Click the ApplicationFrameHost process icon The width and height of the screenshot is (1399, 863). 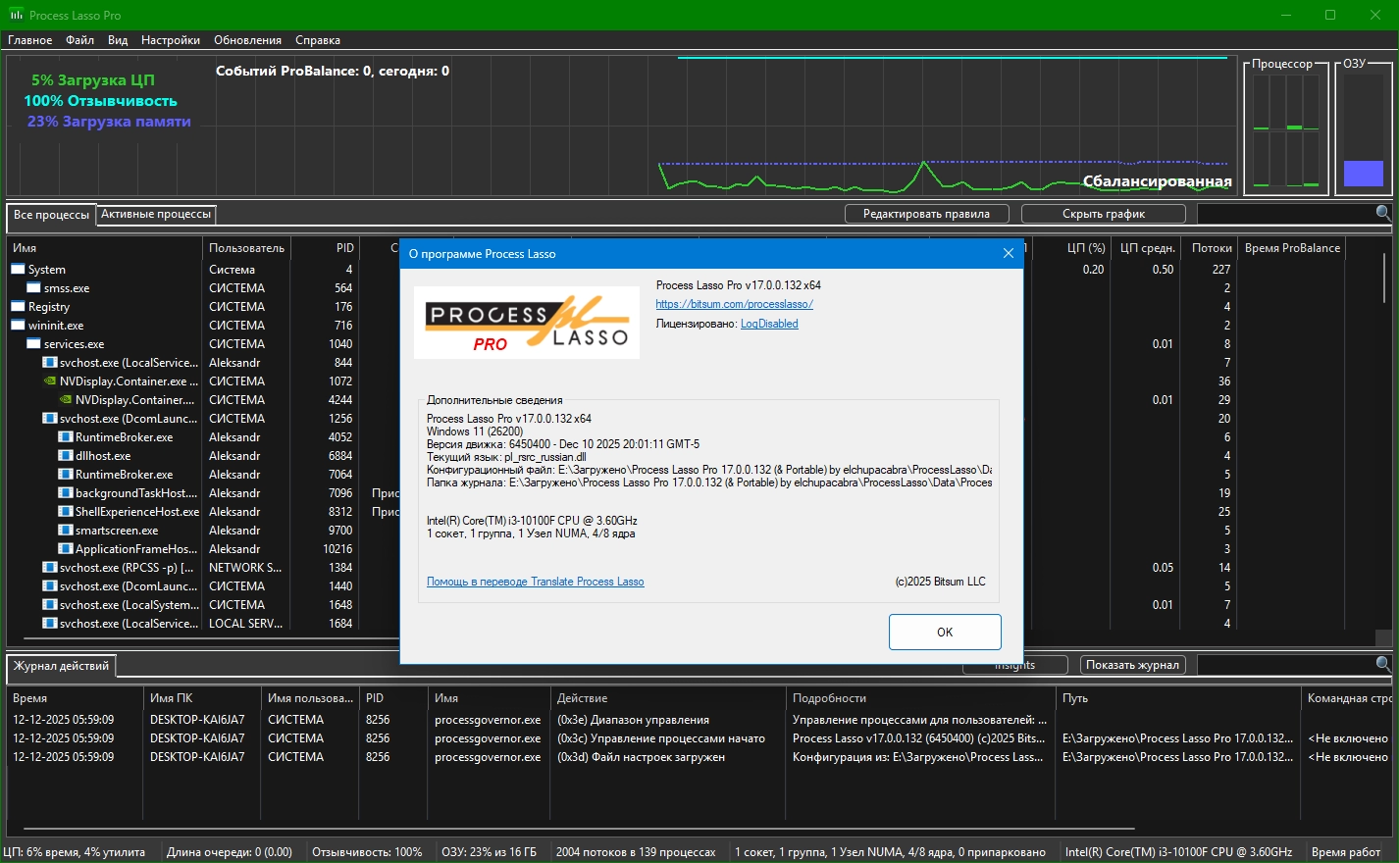[65, 548]
